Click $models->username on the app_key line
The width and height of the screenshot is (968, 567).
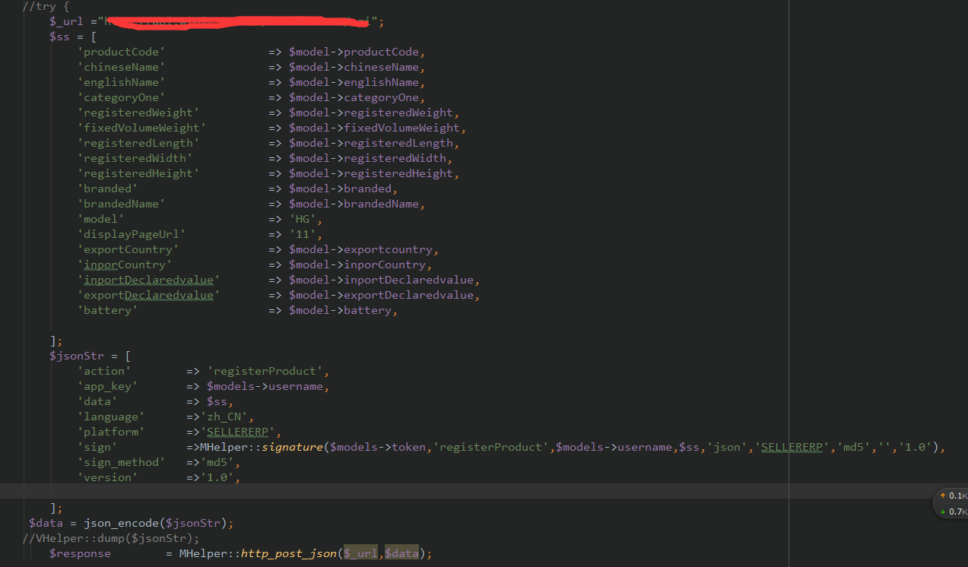pyautogui.click(x=265, y=386)
